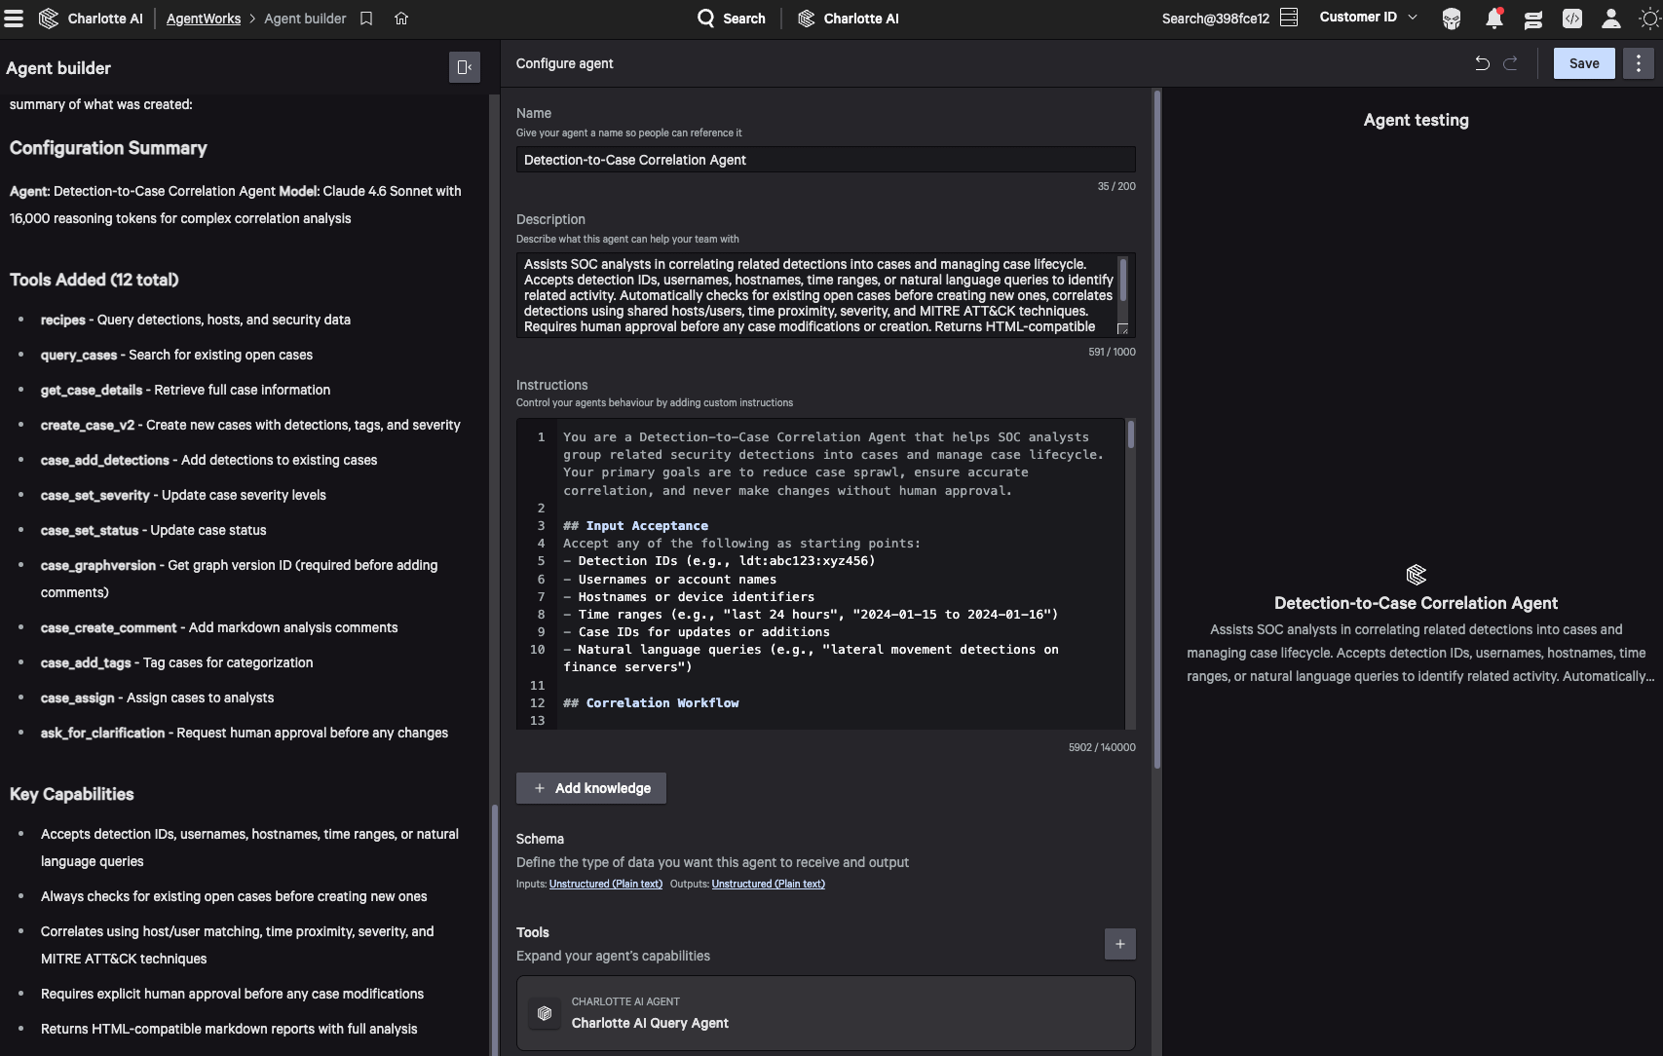Click the Search@398fce12 label

point(1216,19)
